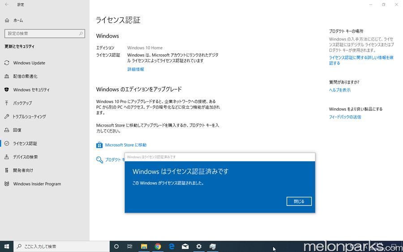
Task: Select the 開発者向け tools icon
Action: 7,170
